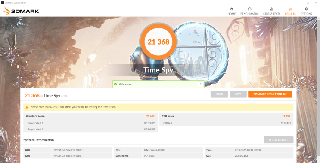320x163 pixels.
Task: Click the Time Spy banner title
Action: (x=158, y=70)
